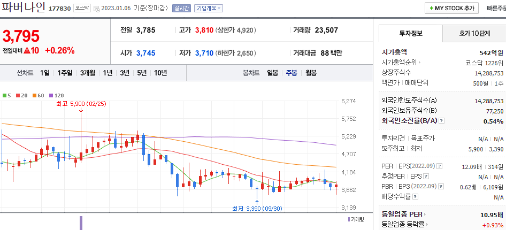
Task: Click the help icon beside 배당수익률
Action: tap(415, 196)
